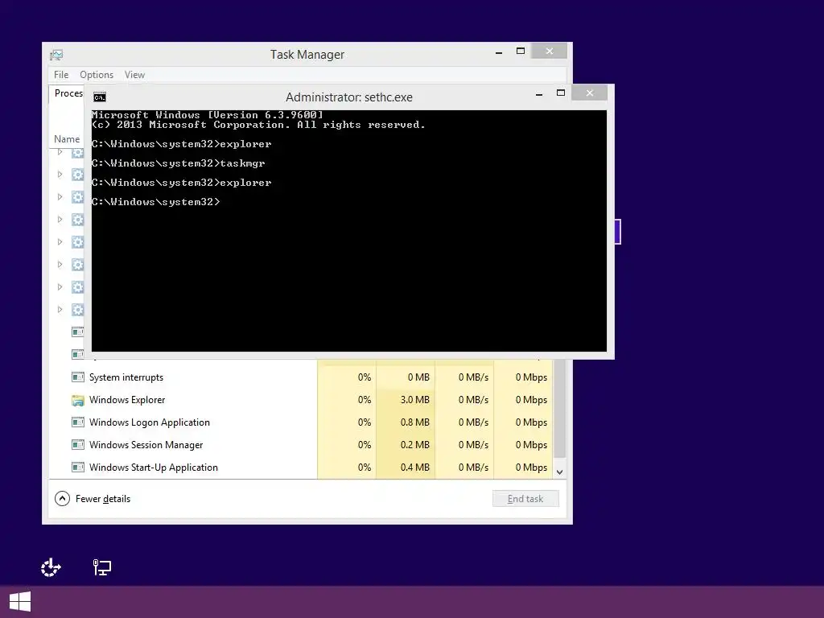Screen dimensions: 824x618
Task: Click the blinking prompt line C:\Windows\system32>
Action: (x=155, y=202)
